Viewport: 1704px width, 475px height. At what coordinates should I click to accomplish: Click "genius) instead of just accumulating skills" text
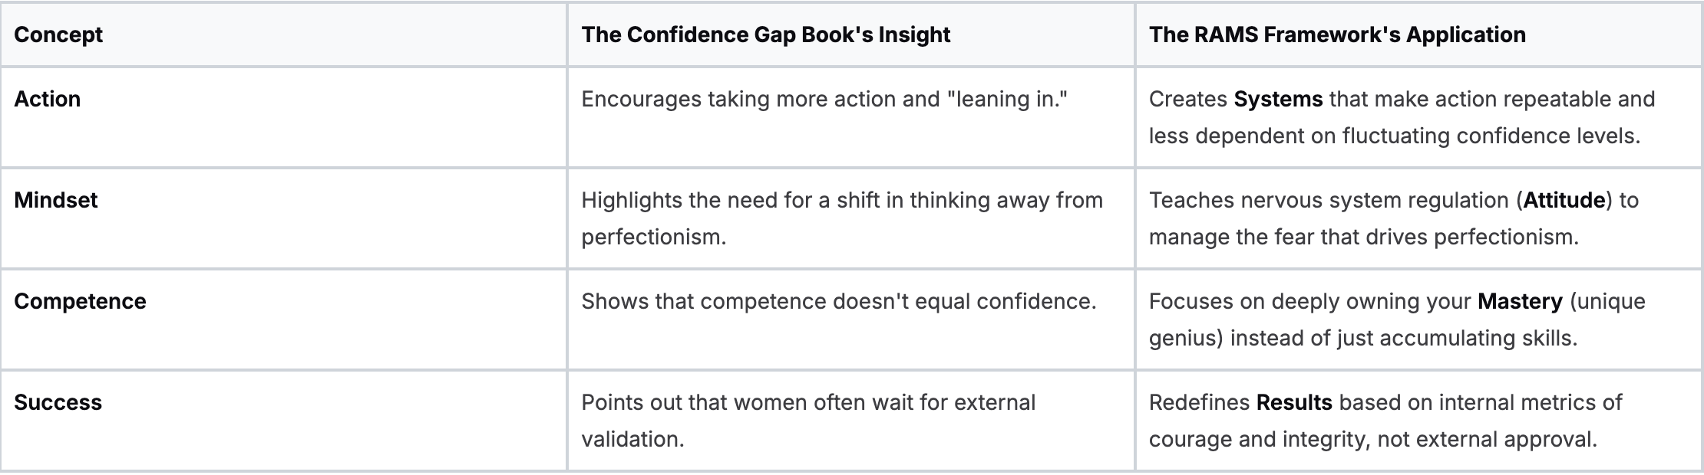pyautogui.click(x=1362, y=338)
